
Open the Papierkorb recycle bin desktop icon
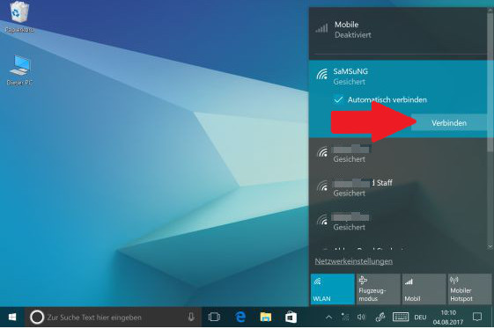pyautogui.click(x=19, y=17)
